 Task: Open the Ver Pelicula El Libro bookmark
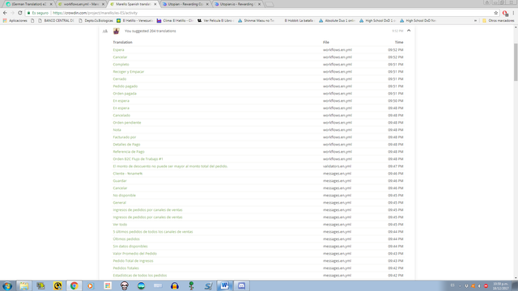216,20
